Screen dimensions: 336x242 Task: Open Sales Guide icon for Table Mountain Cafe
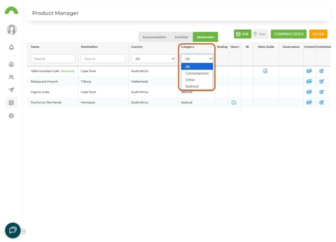265,71
